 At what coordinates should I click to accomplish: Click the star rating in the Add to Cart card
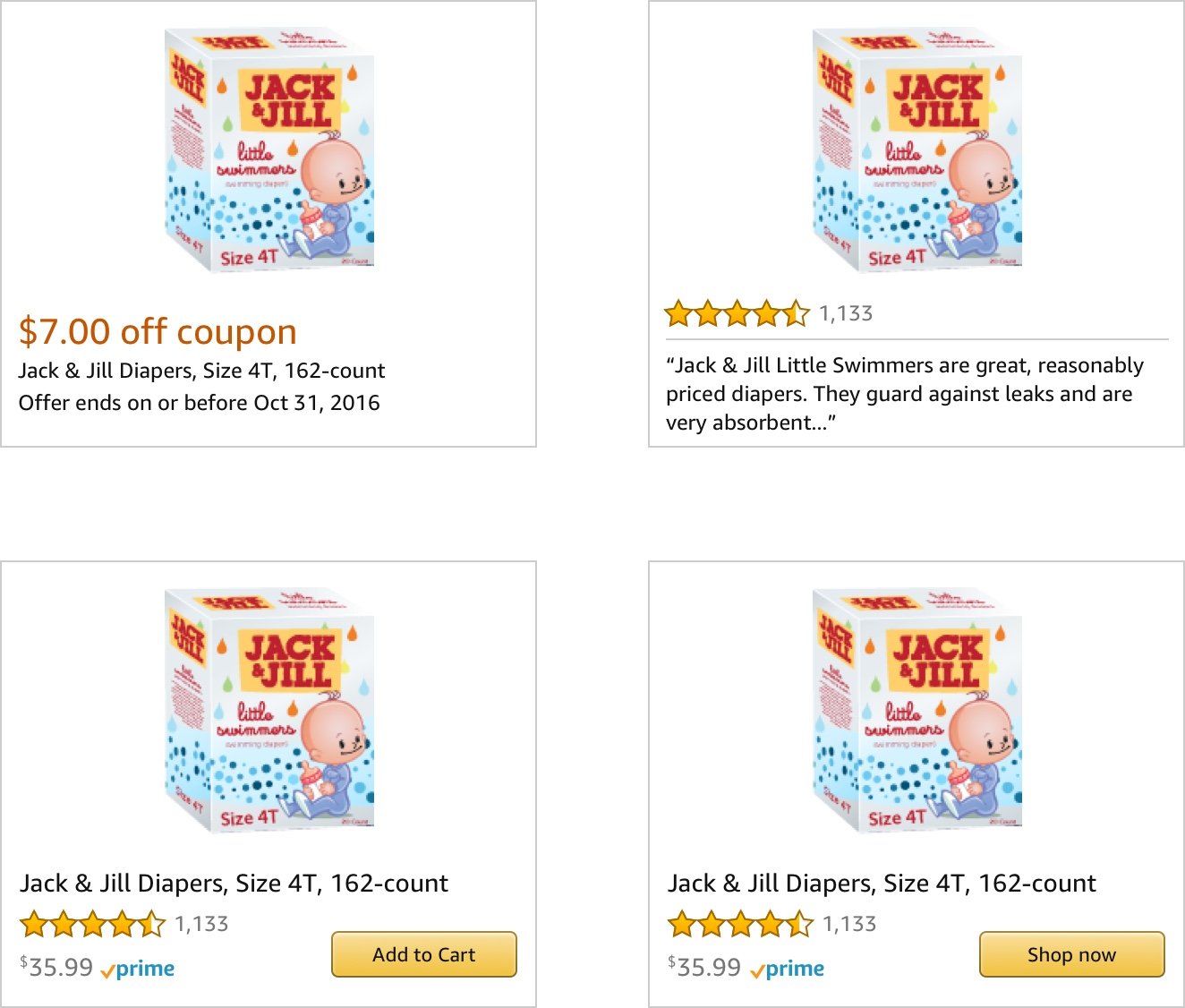coord(92,924)
